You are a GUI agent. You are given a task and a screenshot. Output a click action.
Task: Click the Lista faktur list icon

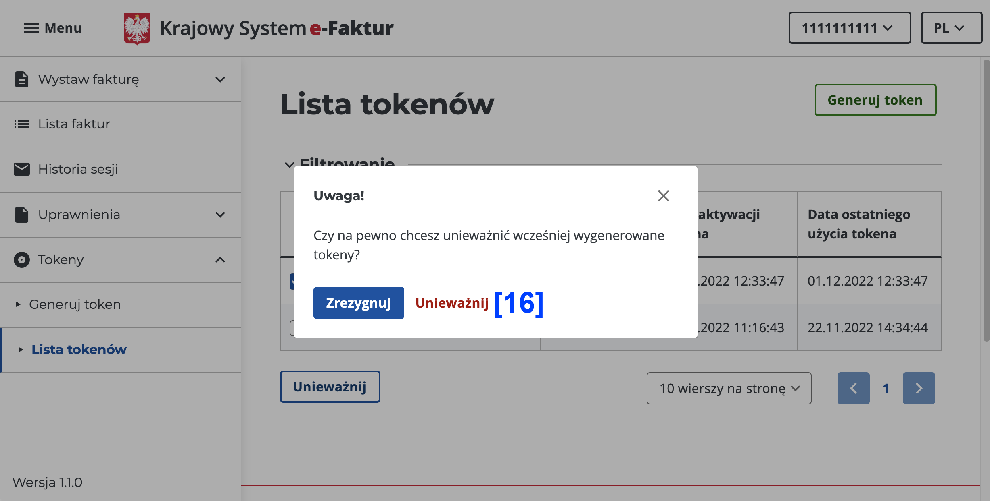tap(22, 124)
